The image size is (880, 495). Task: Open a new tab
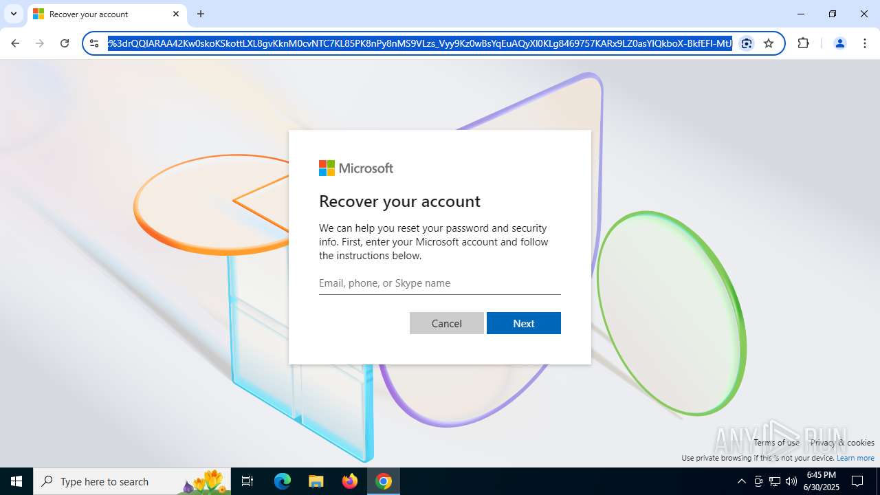tap(201, 14)
